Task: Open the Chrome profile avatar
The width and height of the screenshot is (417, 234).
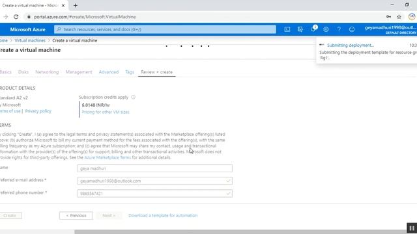Action: coord(412,17)
